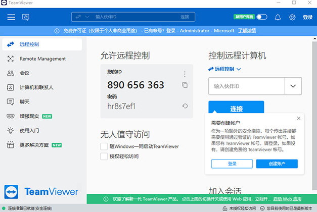The height and width of the screenshot is (212, 317).
Task: Click the TeamViewer logo in sidebar
Action: (41, 192)
